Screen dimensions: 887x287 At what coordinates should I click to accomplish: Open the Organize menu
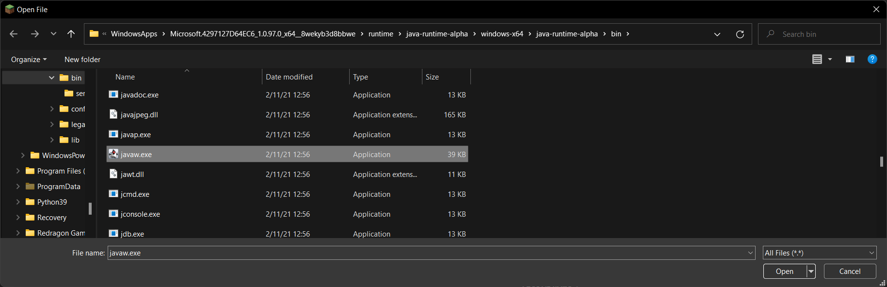click(29, 60)
